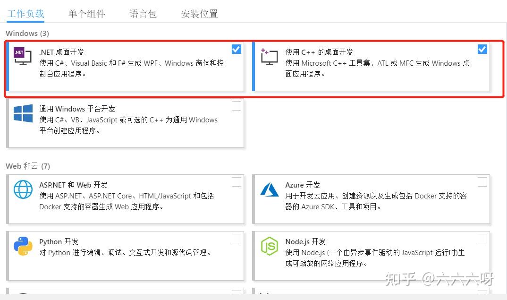Viewport: 507px width, 300px height.
Task: Open the 单个组件 tab
Action: tap(87, 14)
